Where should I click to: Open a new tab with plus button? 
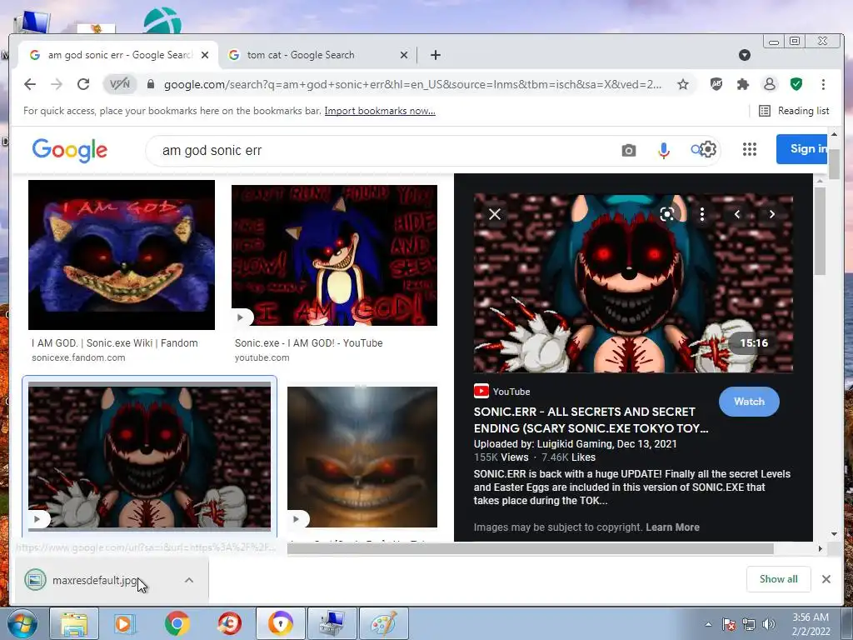click(x=435, y=55)
